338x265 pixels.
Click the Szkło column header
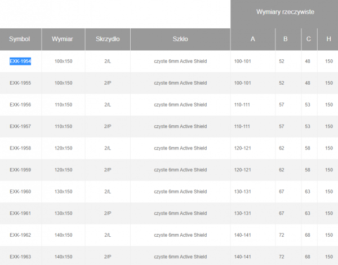[180, 39]
